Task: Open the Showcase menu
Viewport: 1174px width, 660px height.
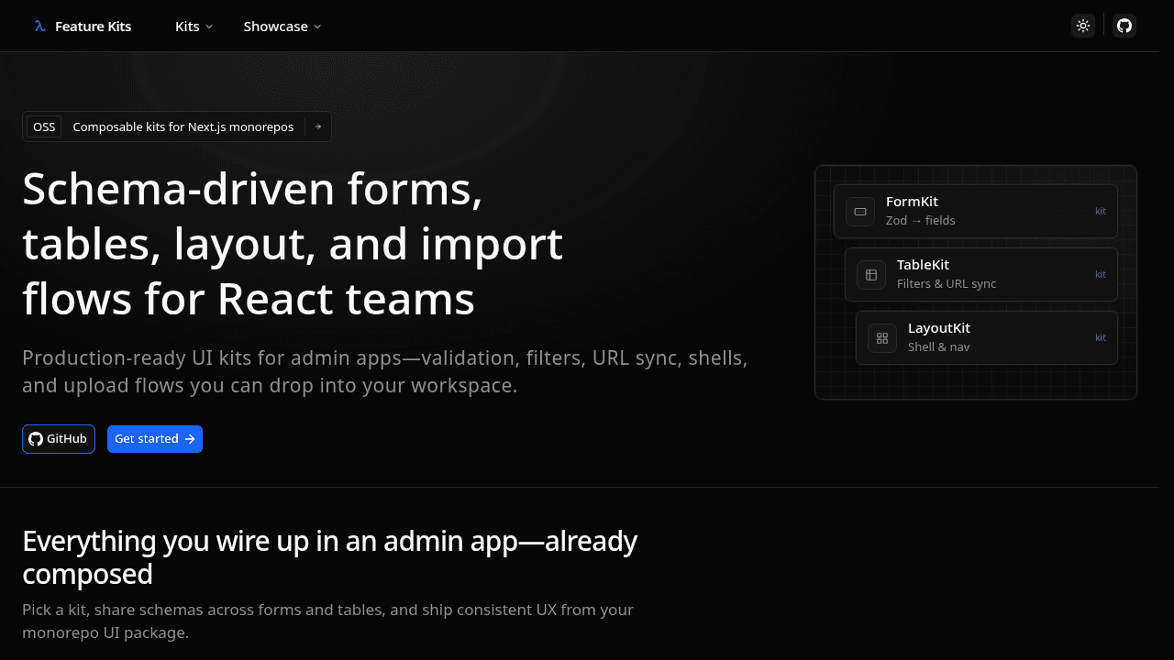Action: (x=282, y=27)
